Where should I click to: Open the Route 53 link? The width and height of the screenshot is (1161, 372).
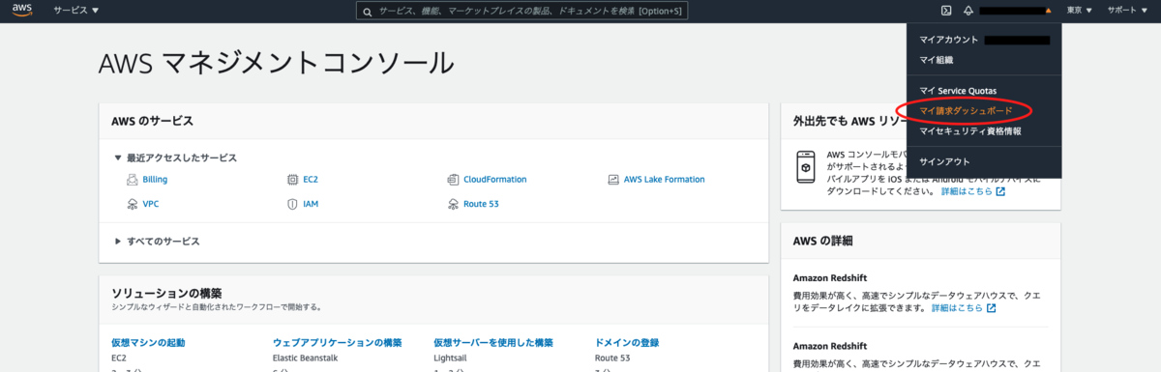click(482, 204)
